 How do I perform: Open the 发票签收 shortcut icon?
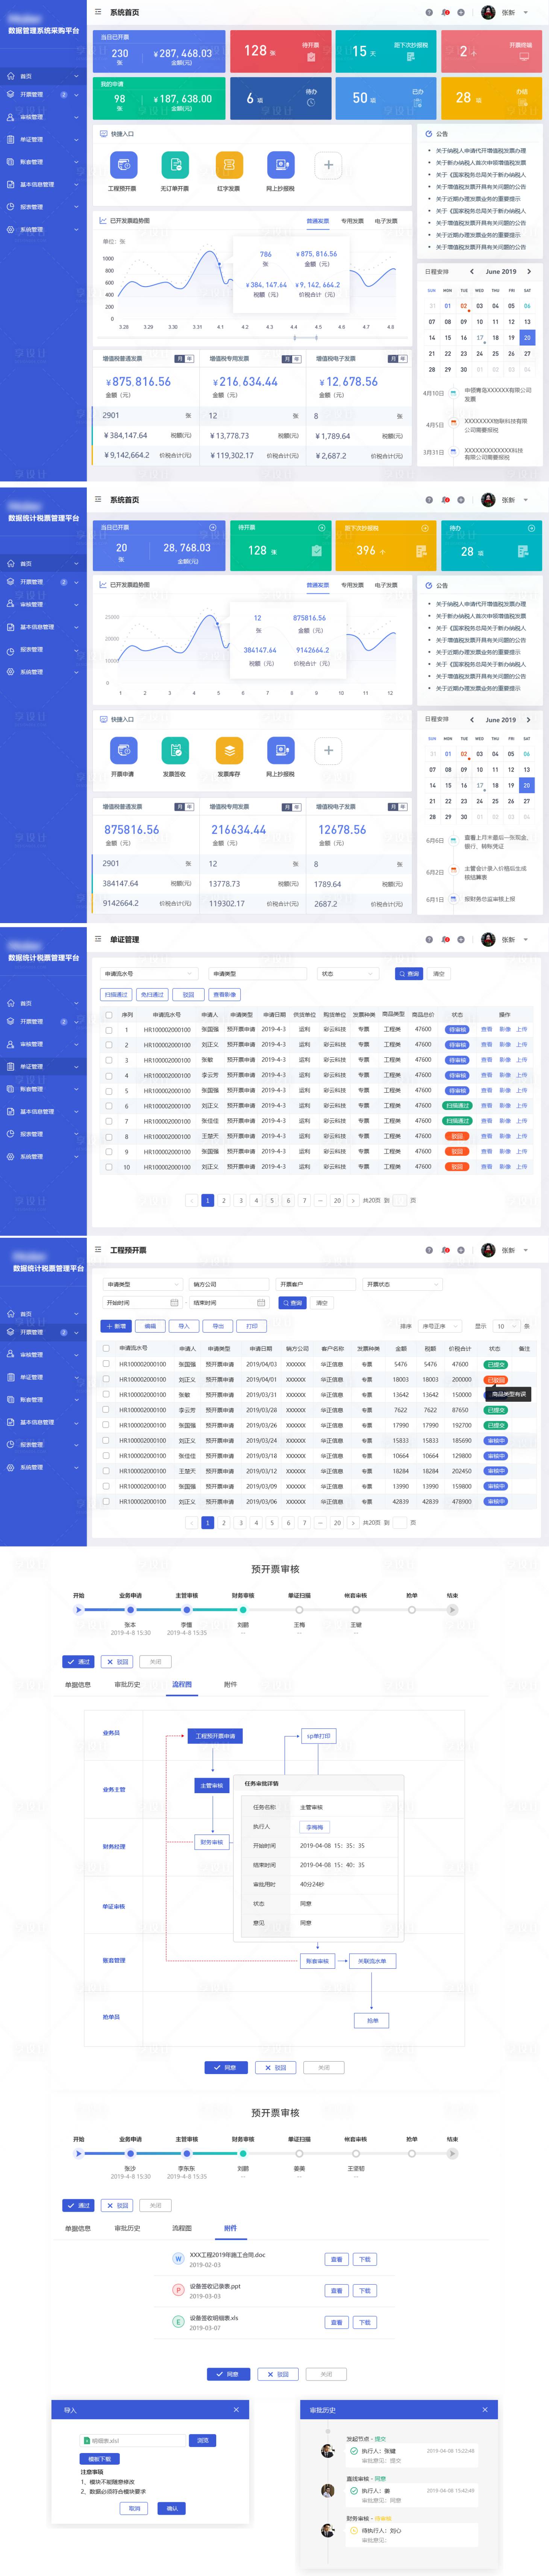coord(175,750)
